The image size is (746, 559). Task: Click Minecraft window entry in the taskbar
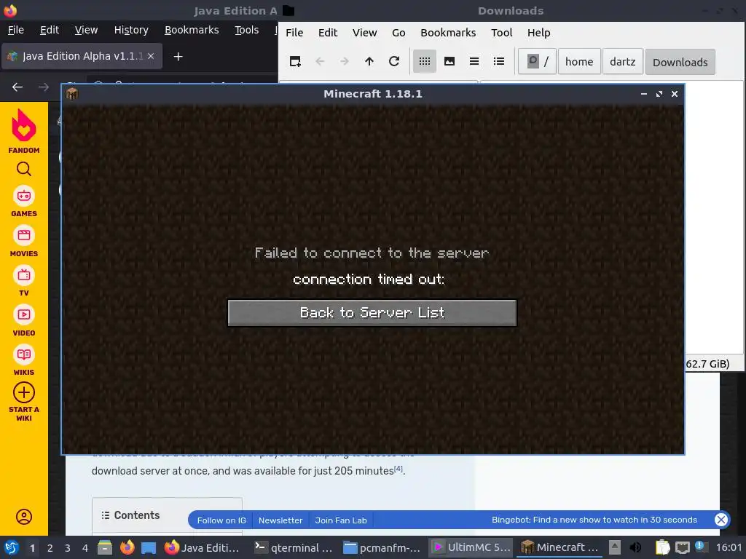click(x=560, y=547)
